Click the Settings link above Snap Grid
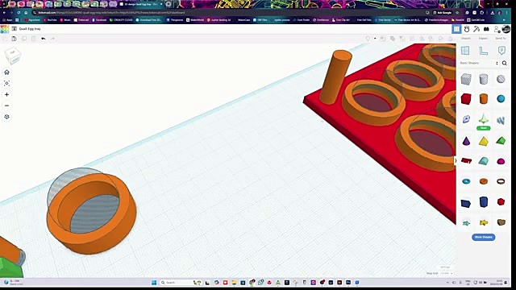Screen dimensions: 516x290 point(445,267)
